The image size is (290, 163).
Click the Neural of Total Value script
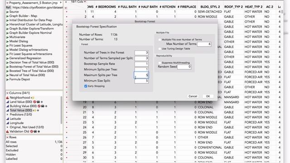(27, 75)
